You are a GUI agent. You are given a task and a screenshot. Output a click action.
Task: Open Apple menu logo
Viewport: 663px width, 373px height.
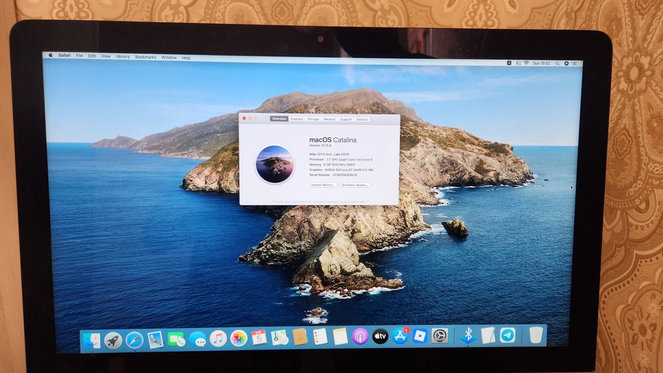coord(51,55)
